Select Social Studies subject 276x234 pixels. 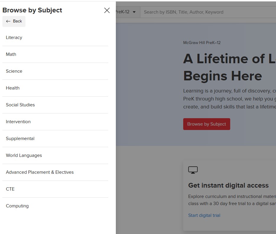point(20,105)
